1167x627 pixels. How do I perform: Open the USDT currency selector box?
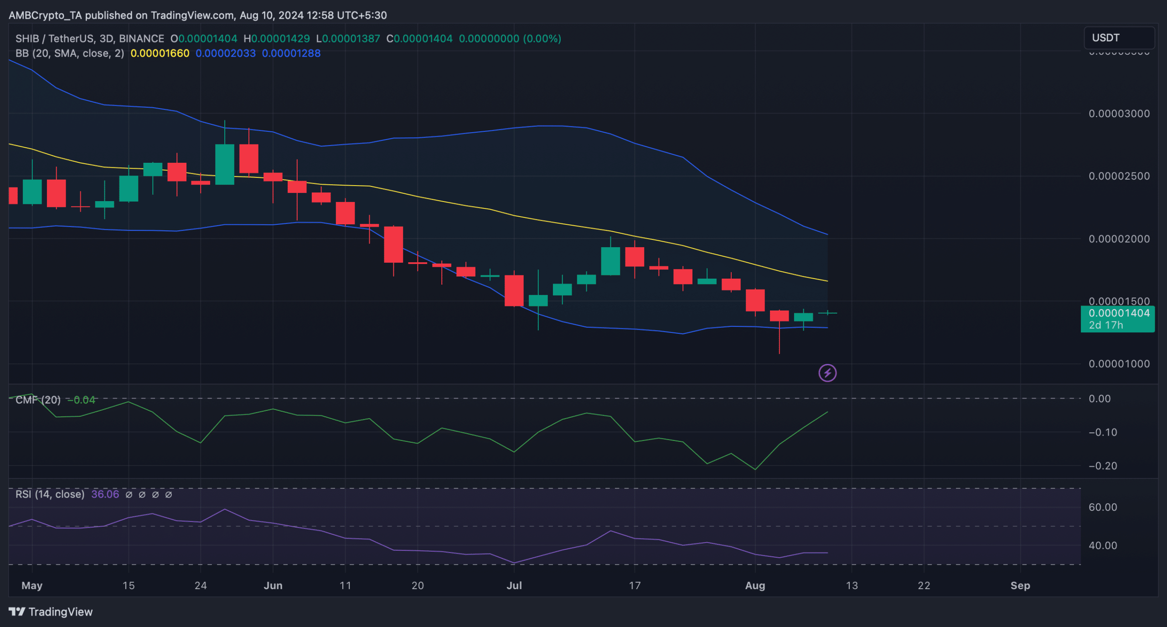(1118, 38)
